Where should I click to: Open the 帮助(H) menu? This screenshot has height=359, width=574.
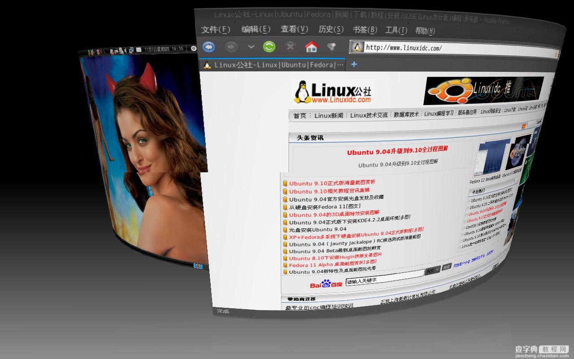(x=425, y=31)
